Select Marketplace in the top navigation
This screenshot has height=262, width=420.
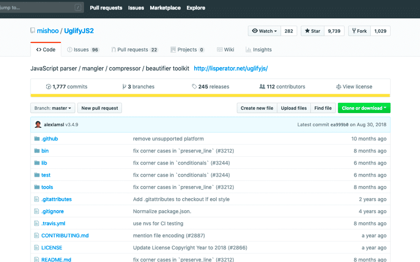coord(165,8)
